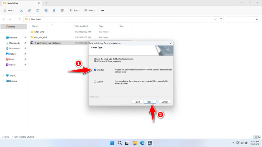
Task: Click the Next button in the installer
Action: click(x=150, y=102)
